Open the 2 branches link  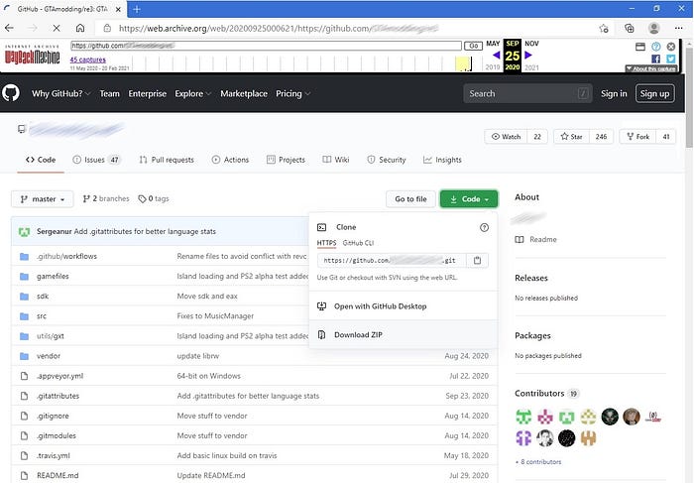[106, 198]
